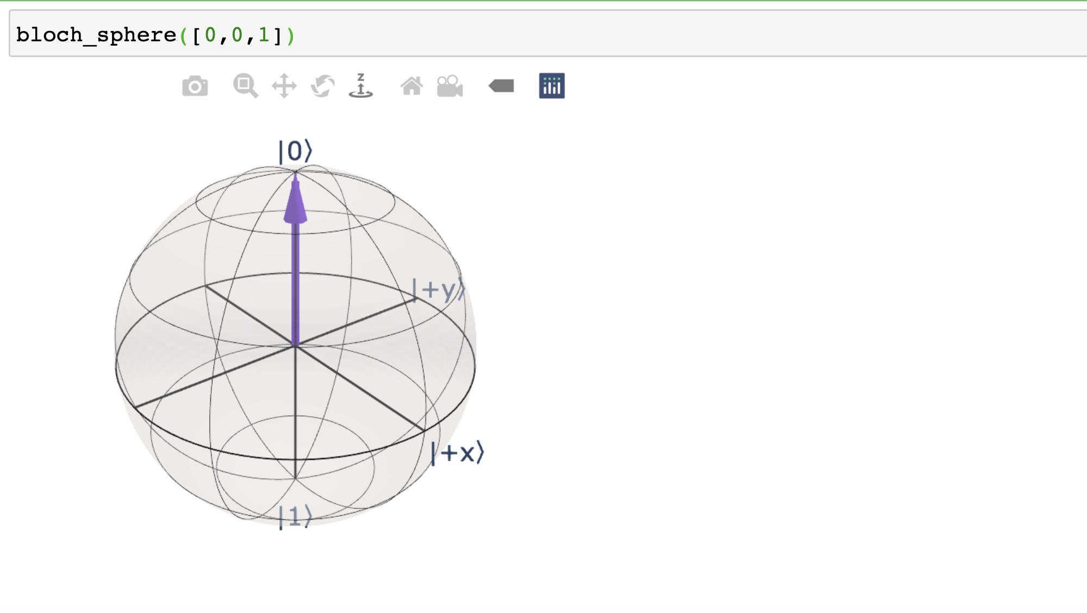Click the z-axis orientation icon

(360, 85)
